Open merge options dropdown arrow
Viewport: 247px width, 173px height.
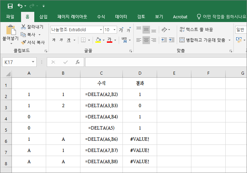click(x=229, y=40)
